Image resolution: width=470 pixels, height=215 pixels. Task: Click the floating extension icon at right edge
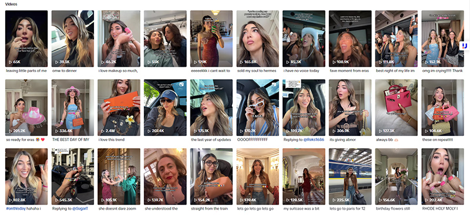[x=465, y=46]
